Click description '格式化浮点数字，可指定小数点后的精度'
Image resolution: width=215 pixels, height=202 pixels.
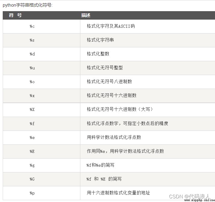coord(127,123)
